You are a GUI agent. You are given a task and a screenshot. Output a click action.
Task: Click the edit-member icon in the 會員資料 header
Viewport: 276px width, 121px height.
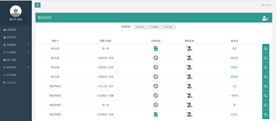[x=265, y=18]
